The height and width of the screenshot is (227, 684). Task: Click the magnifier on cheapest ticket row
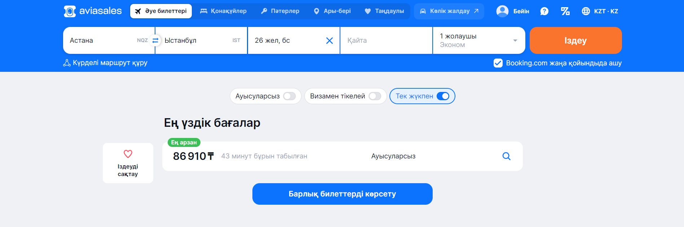coord(507,156)
